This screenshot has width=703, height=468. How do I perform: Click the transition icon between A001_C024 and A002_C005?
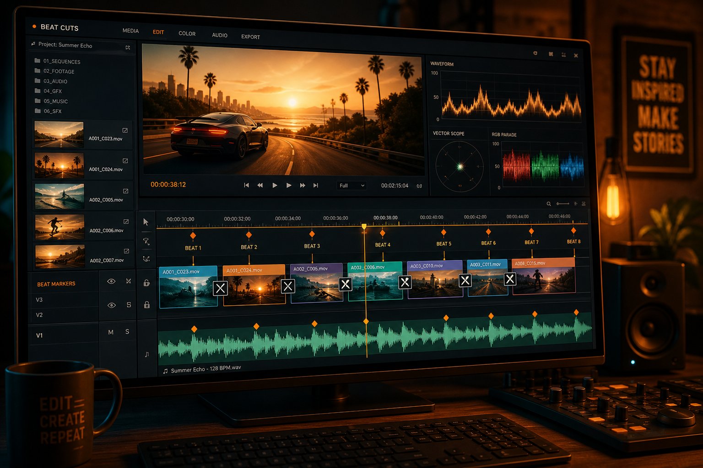287,286
